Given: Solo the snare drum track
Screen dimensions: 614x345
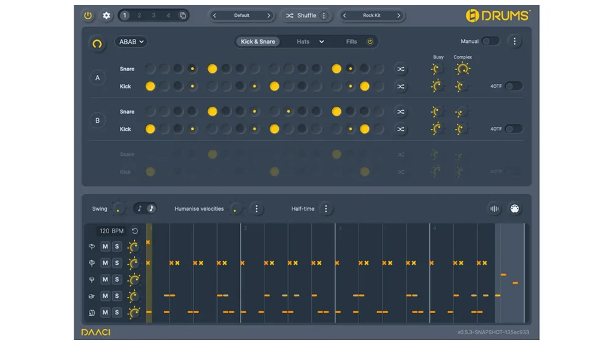Looking at the screenshot, I should click(117, 296).
